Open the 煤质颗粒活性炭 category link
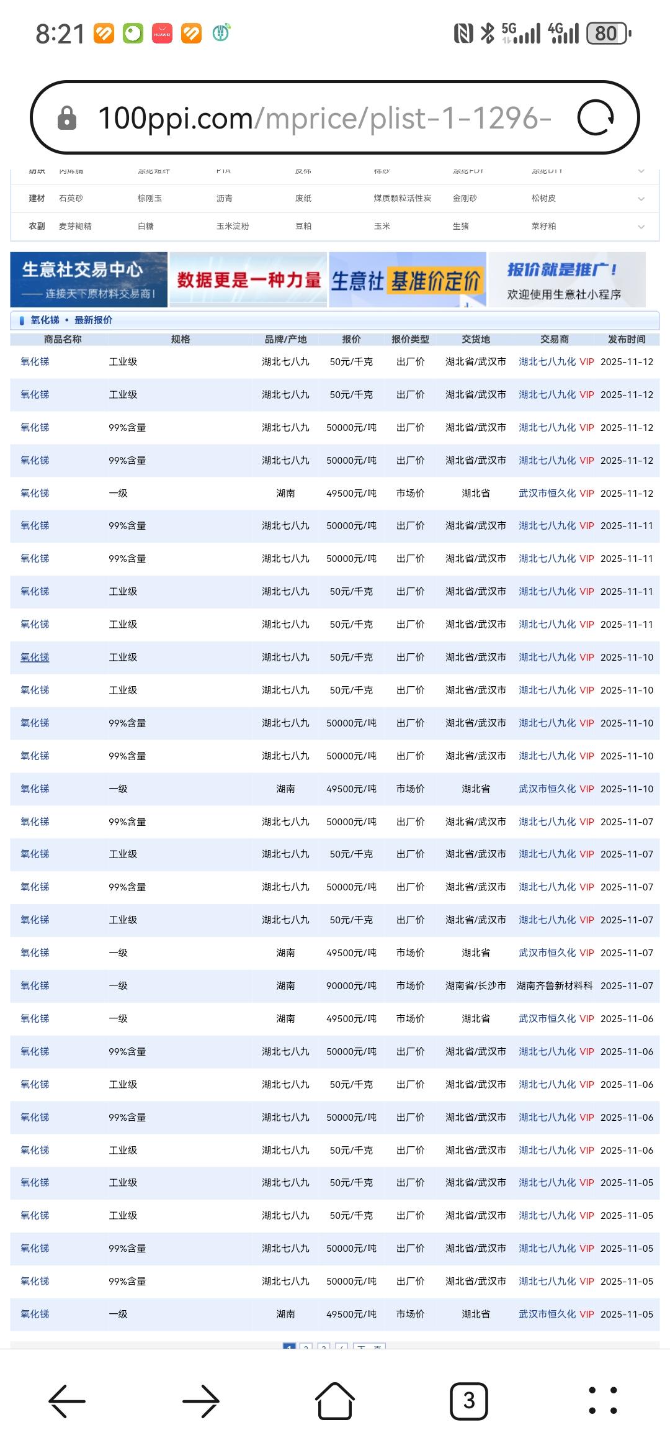The height and width of the screenshot is (1453, 670). 403,198
